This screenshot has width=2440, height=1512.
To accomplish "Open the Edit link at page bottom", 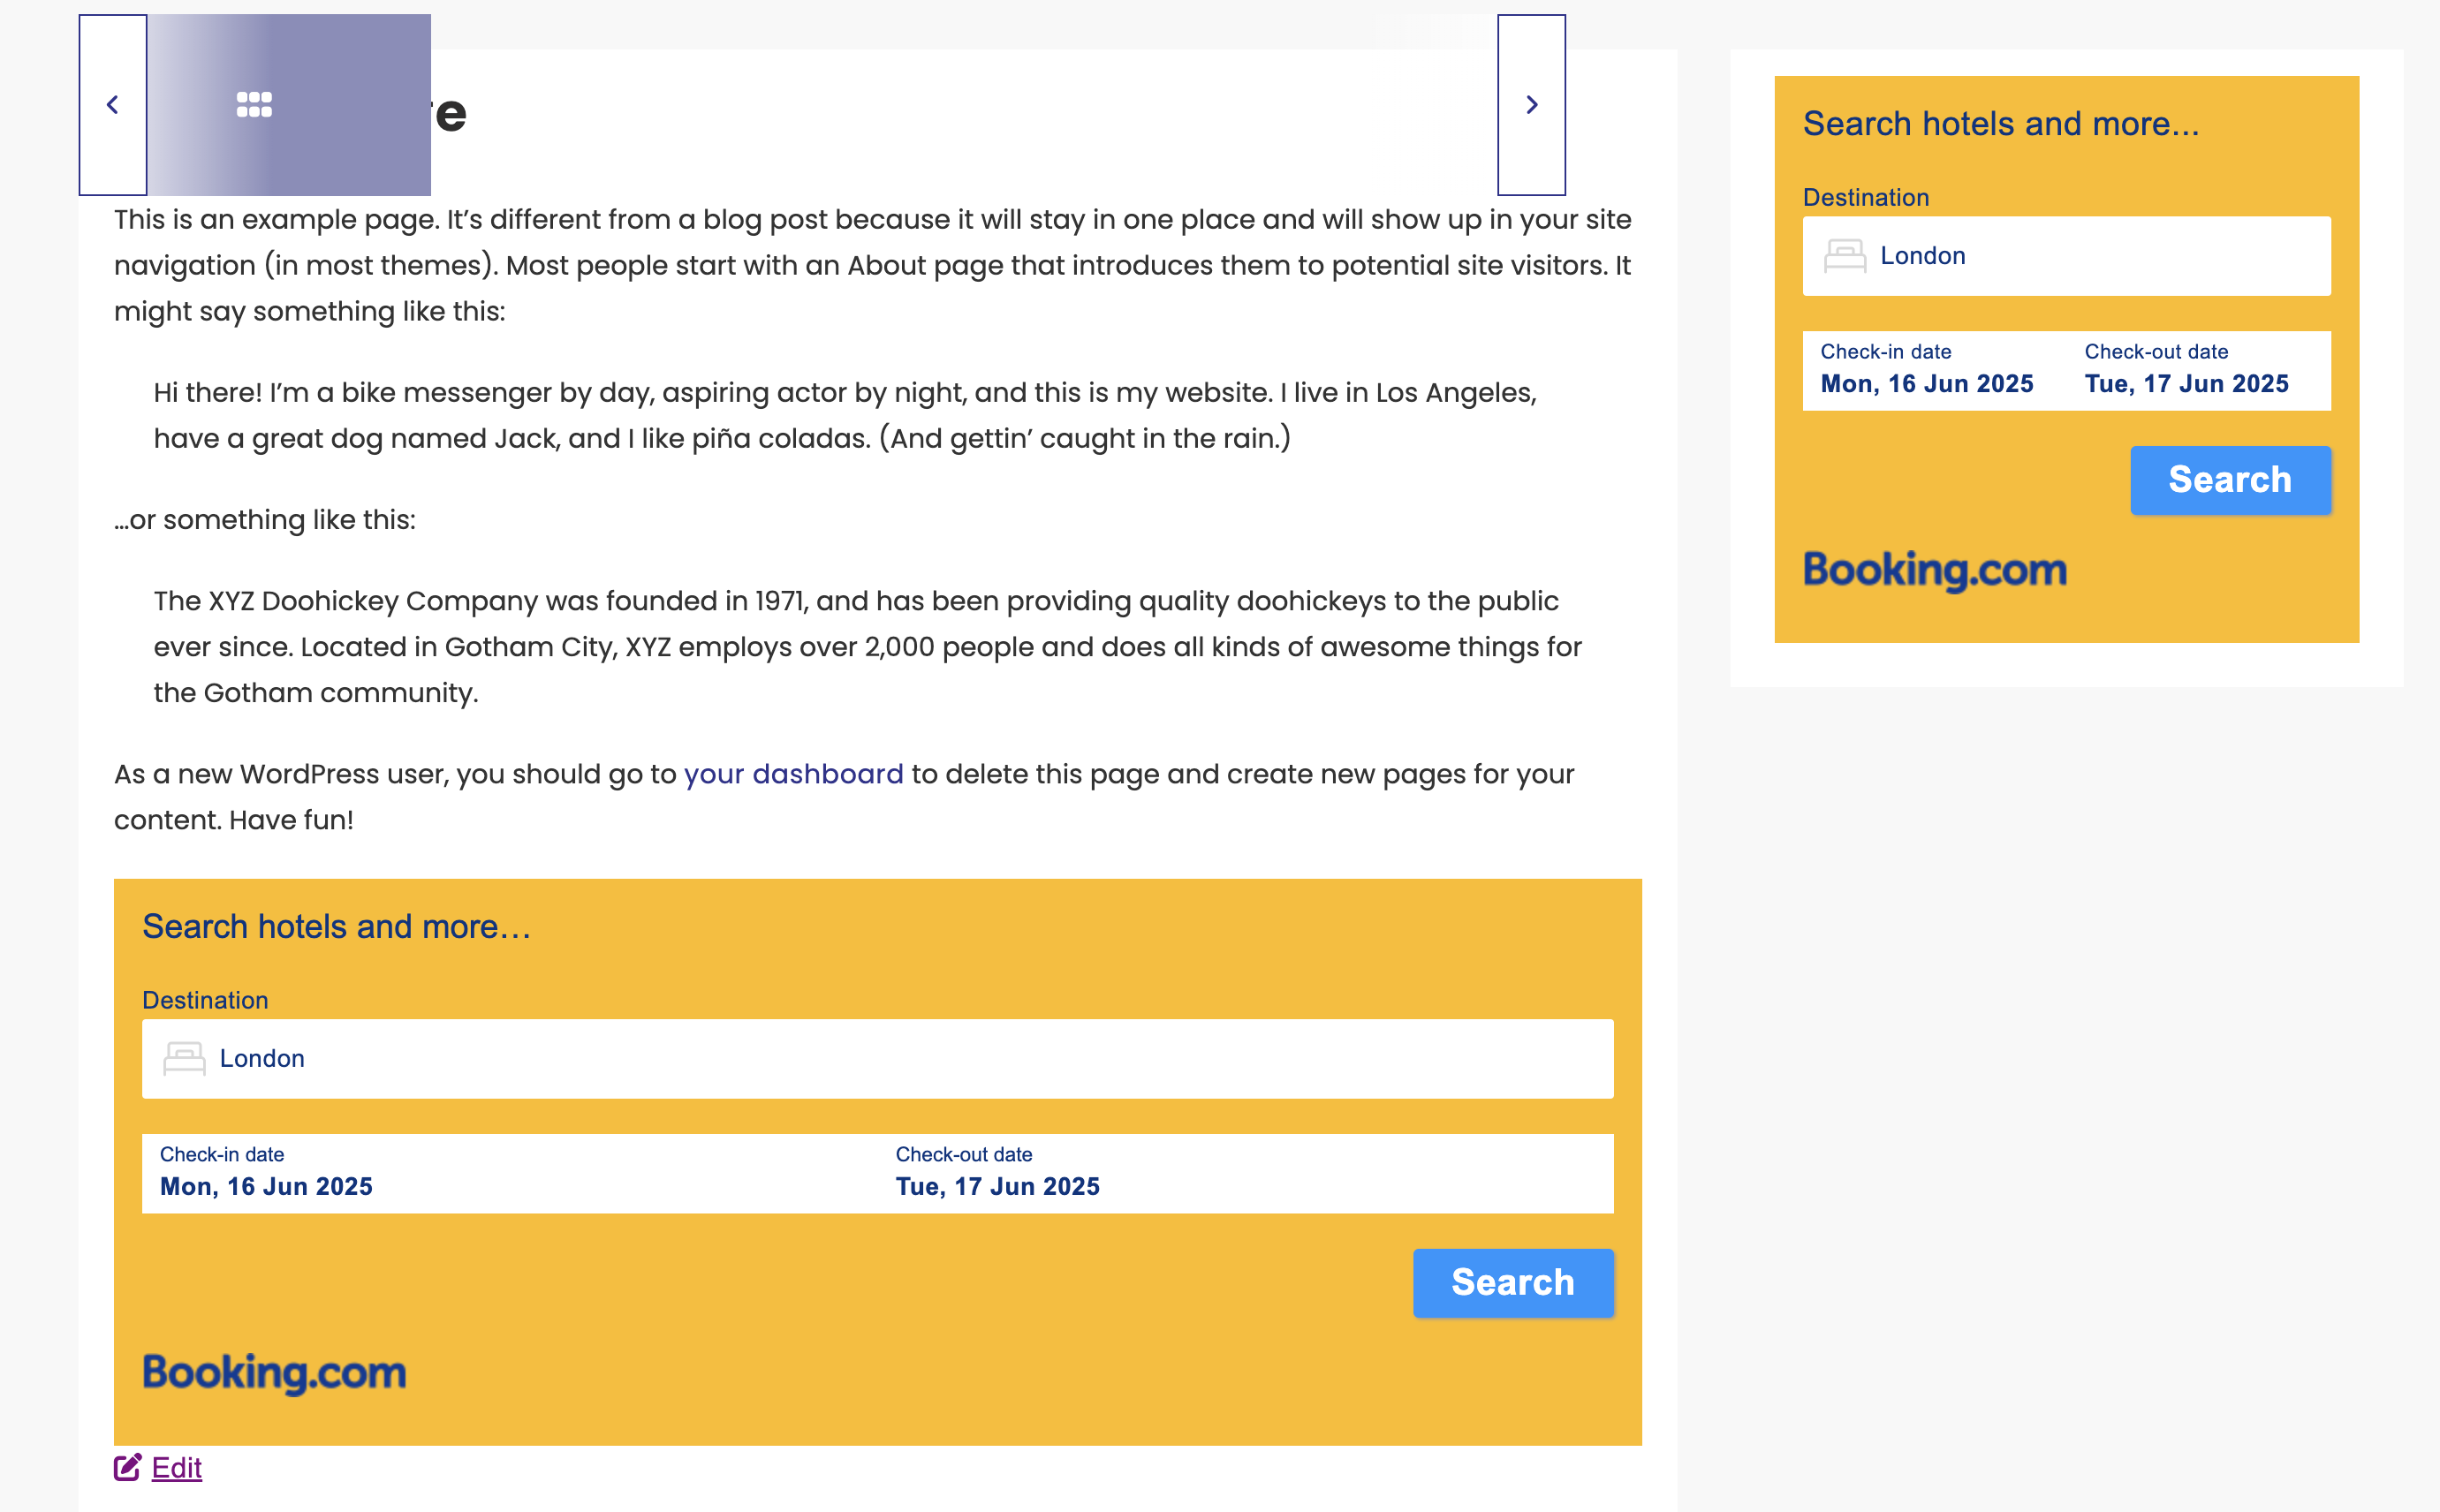I will click(177, 1467).
